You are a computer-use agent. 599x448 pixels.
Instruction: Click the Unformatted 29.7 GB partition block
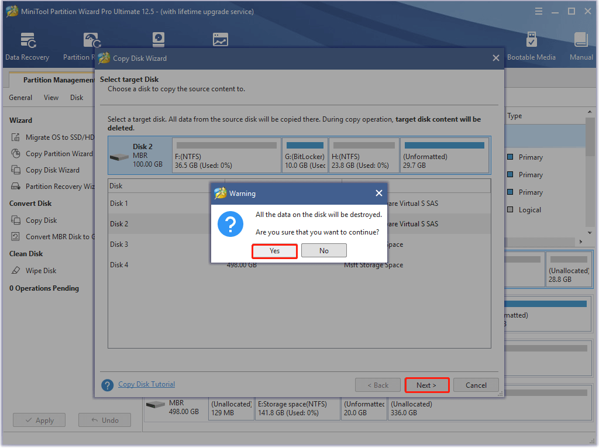[x=445, y=156]
